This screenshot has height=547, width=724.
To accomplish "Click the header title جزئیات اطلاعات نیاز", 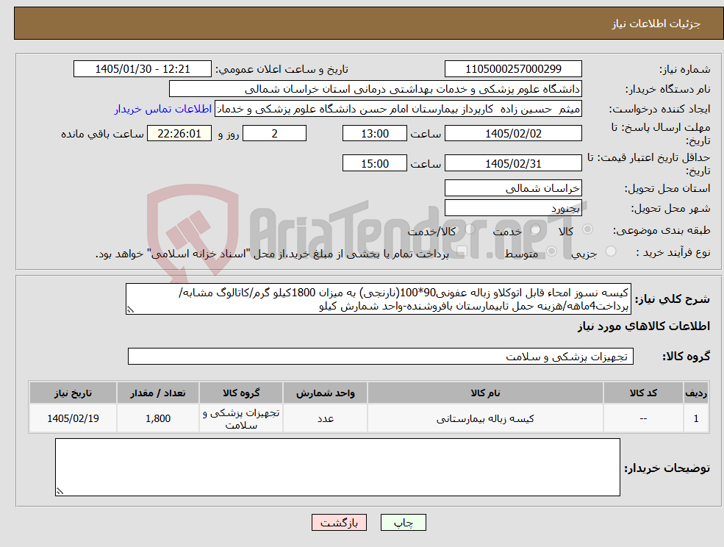I will click(x=656, y=24).
